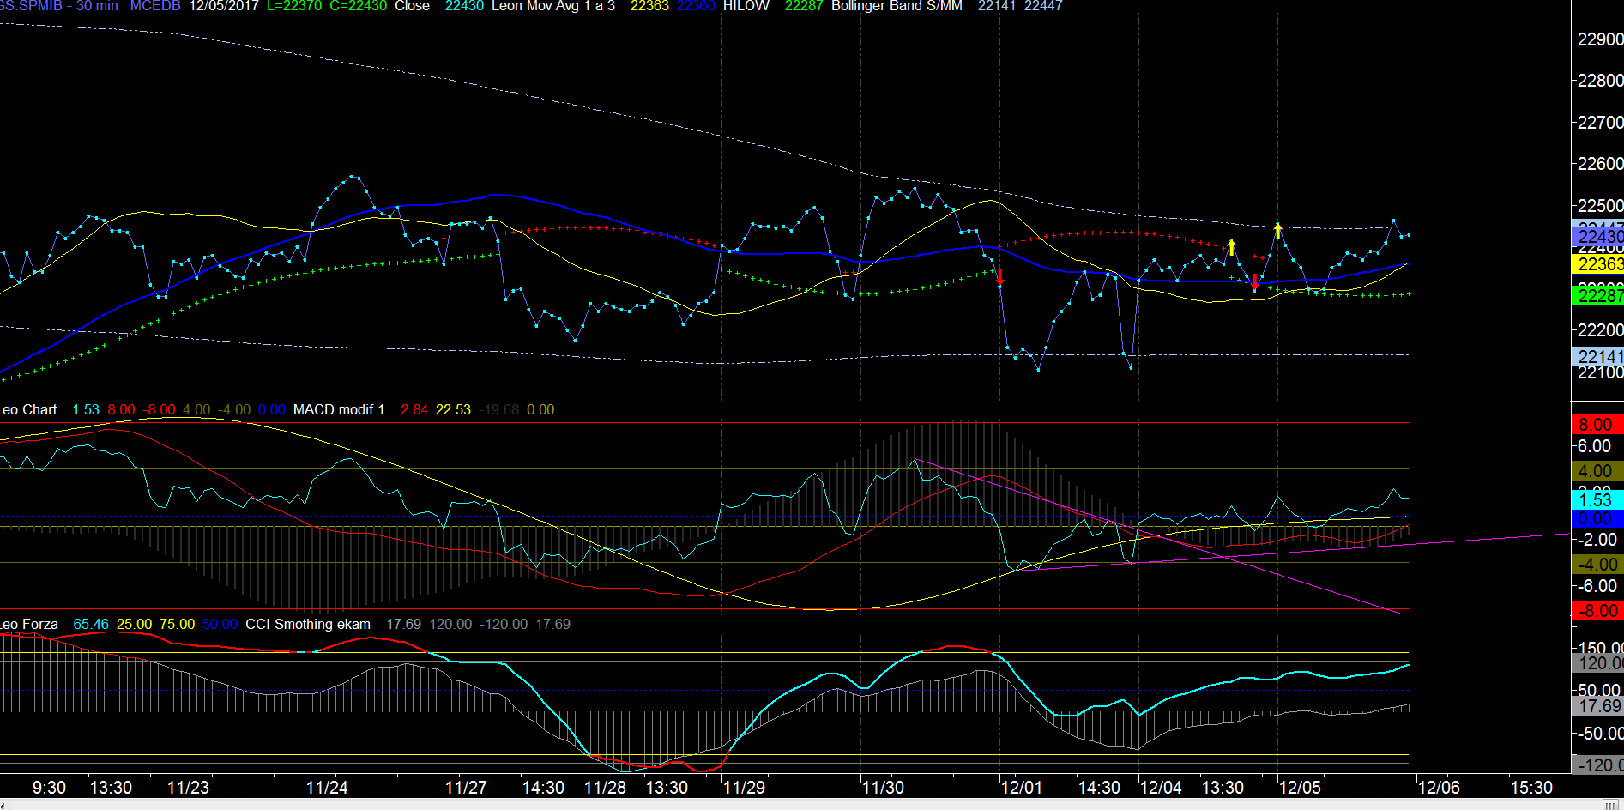Click the MACD modif 1 indicator label
Image resolution: width=1624 pixels, height=810 pixels.
click(339, 410)
